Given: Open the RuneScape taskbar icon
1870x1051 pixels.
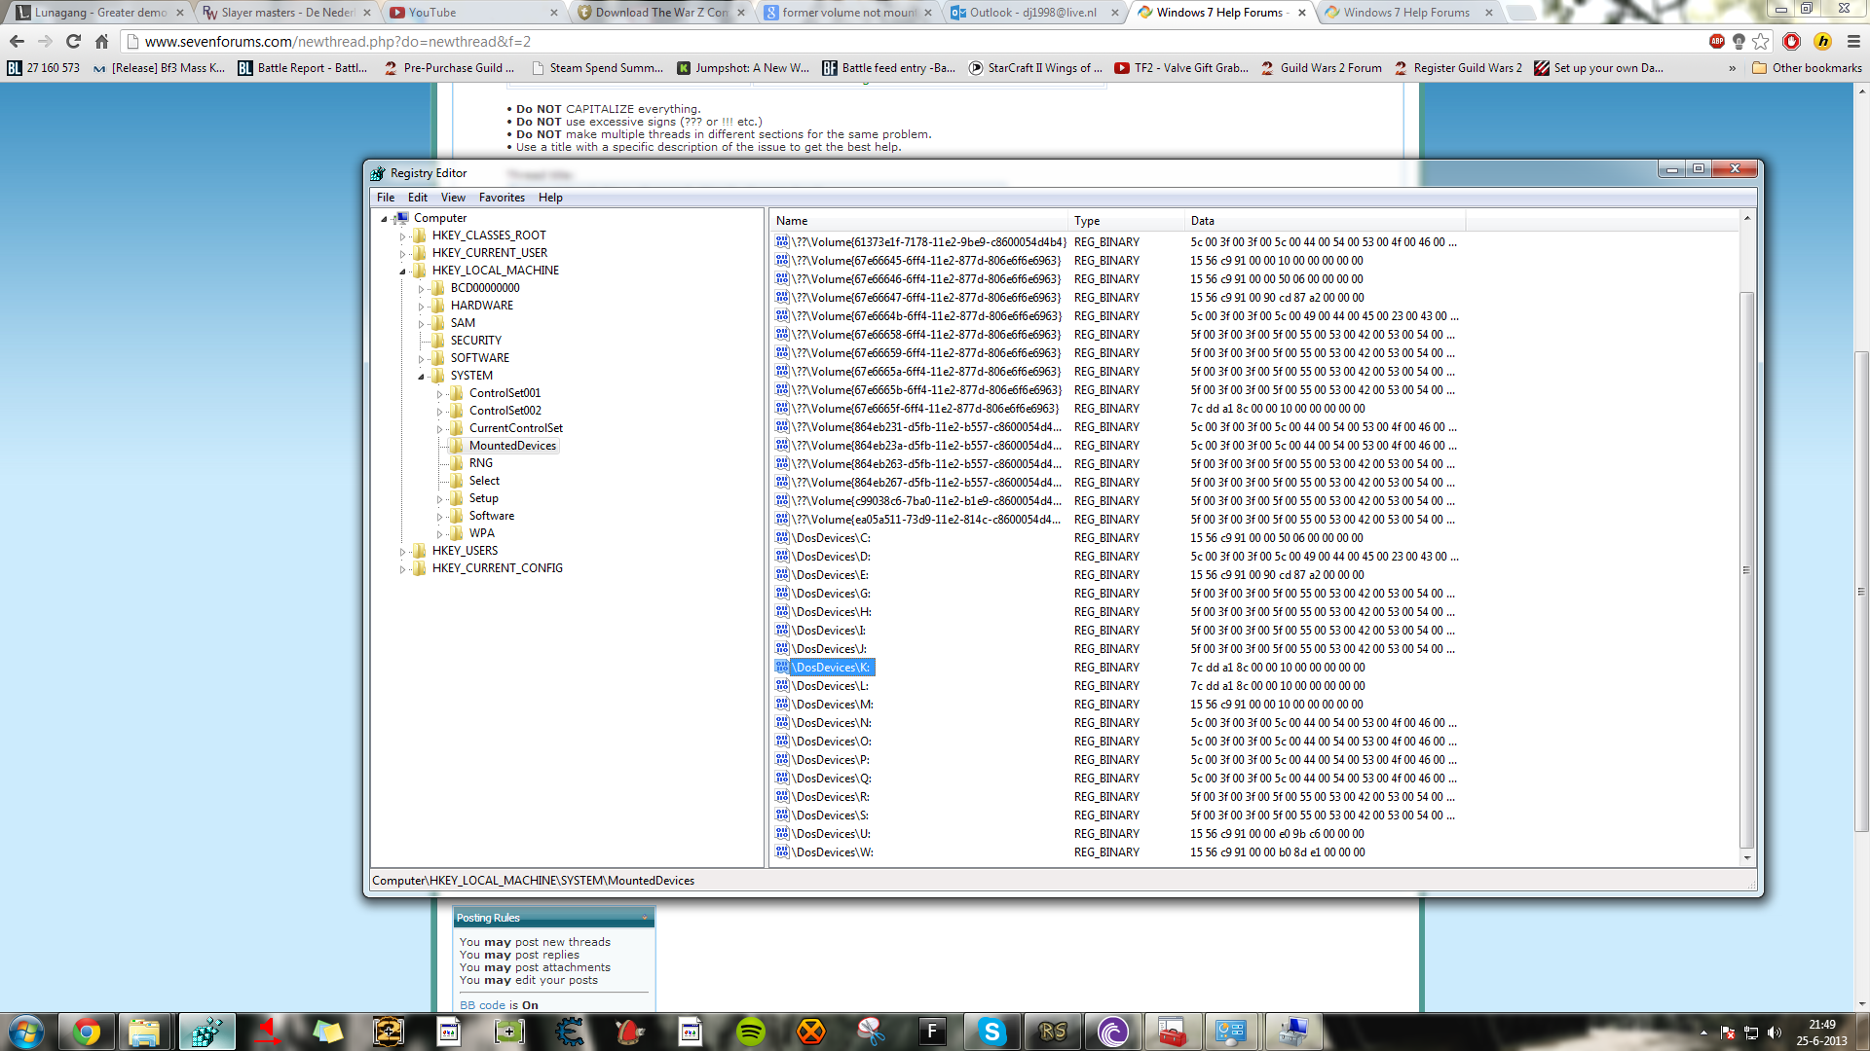Looking at the screenshot, I should click(1053, 1032).
